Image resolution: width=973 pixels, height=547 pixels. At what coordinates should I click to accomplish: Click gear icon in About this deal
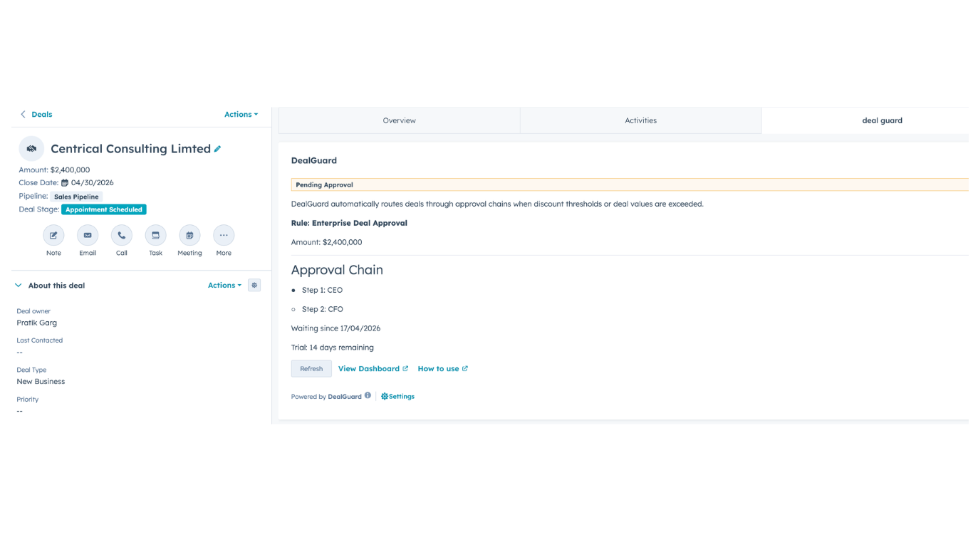coord(254,285)
